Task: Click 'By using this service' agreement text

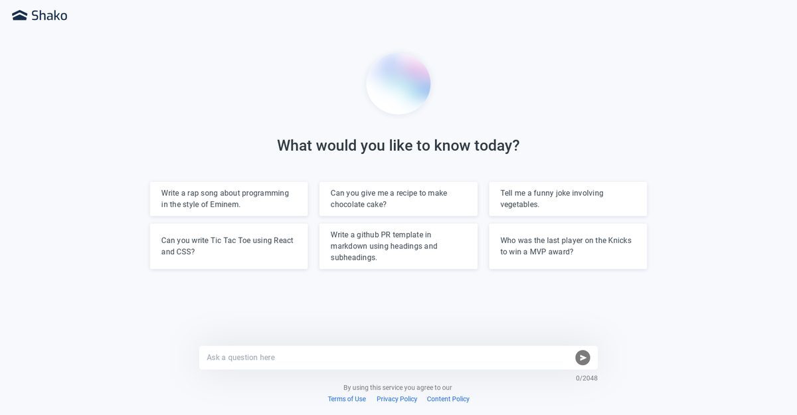Action: coord(398,388)
